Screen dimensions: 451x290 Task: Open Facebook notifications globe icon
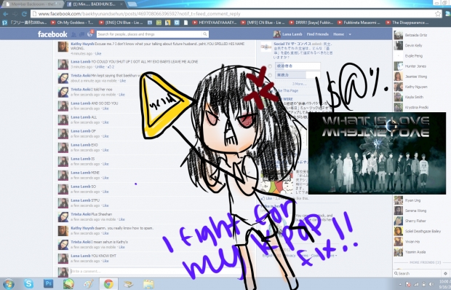[89, 34]
